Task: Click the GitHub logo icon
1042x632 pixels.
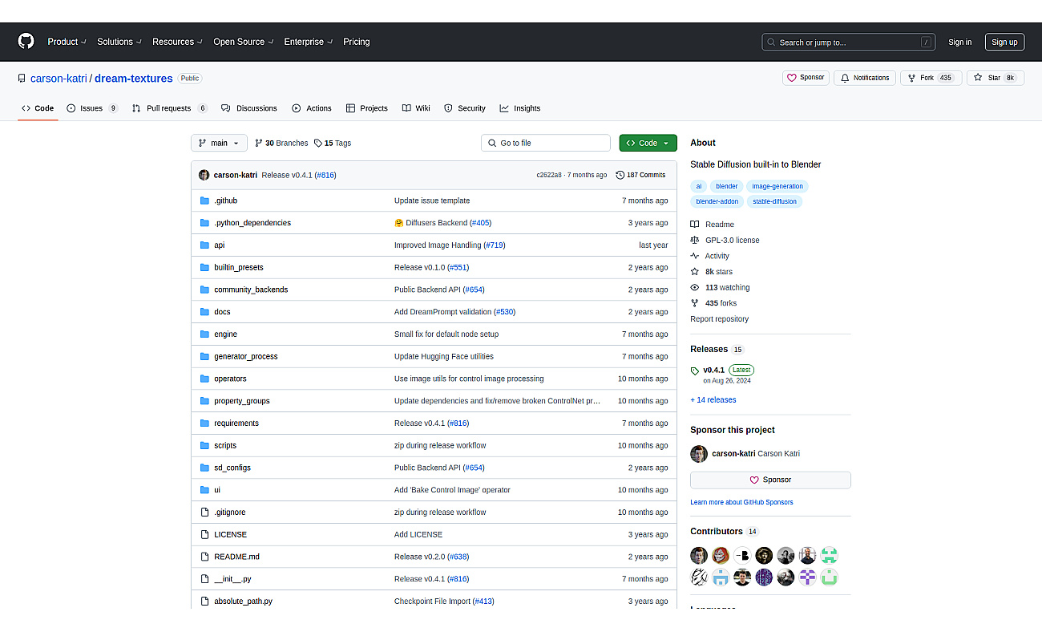Action: pyautogui.click(x=26, y=42)
